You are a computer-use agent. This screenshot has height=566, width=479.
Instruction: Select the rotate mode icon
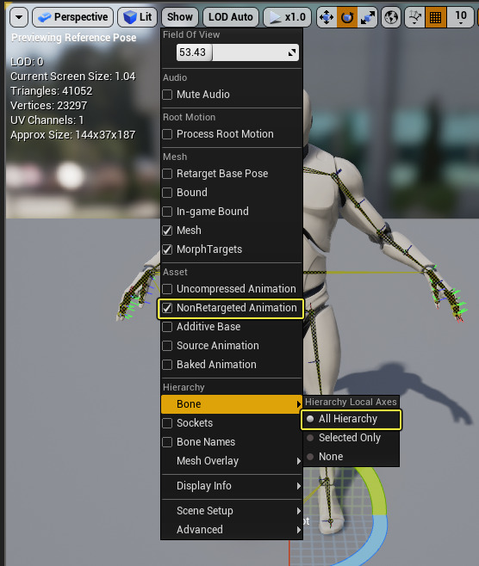click(347, 17)
